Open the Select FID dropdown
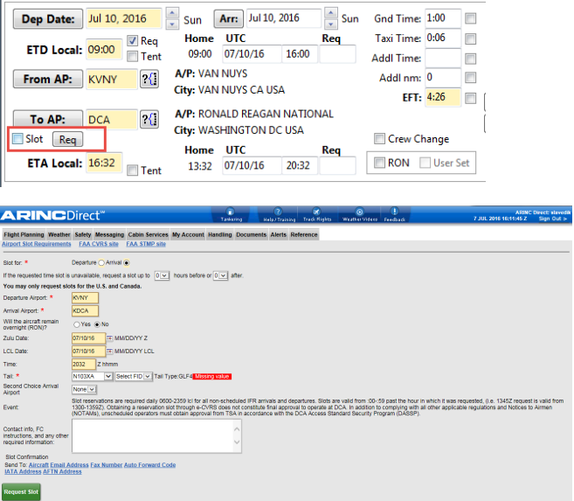This screenshot has height=501, width=574. 134,377
